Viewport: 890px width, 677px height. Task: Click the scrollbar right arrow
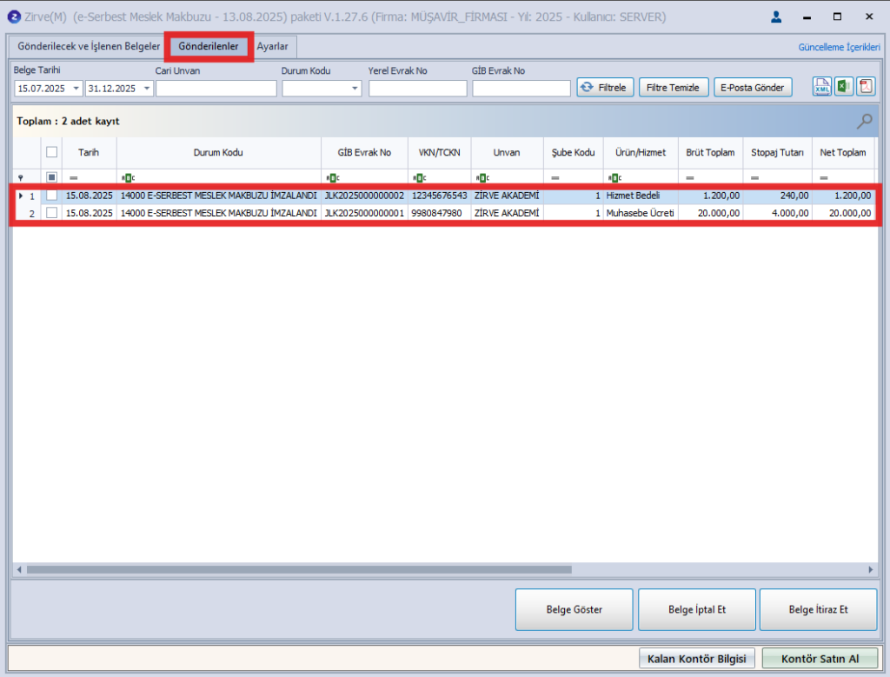(871, 570)
